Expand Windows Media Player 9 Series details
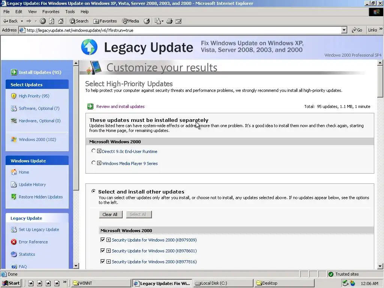 click(99, 163)
